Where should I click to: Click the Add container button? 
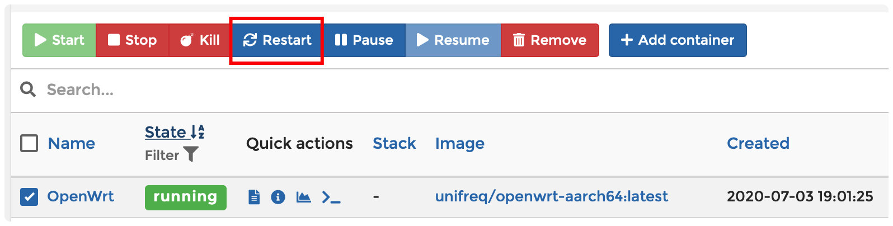pyautogui.click(x=677, y=40)
